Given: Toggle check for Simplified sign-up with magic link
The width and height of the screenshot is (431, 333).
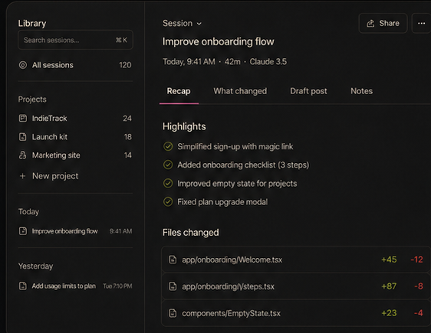Looking at the screenshot, I should pos(168,146).
